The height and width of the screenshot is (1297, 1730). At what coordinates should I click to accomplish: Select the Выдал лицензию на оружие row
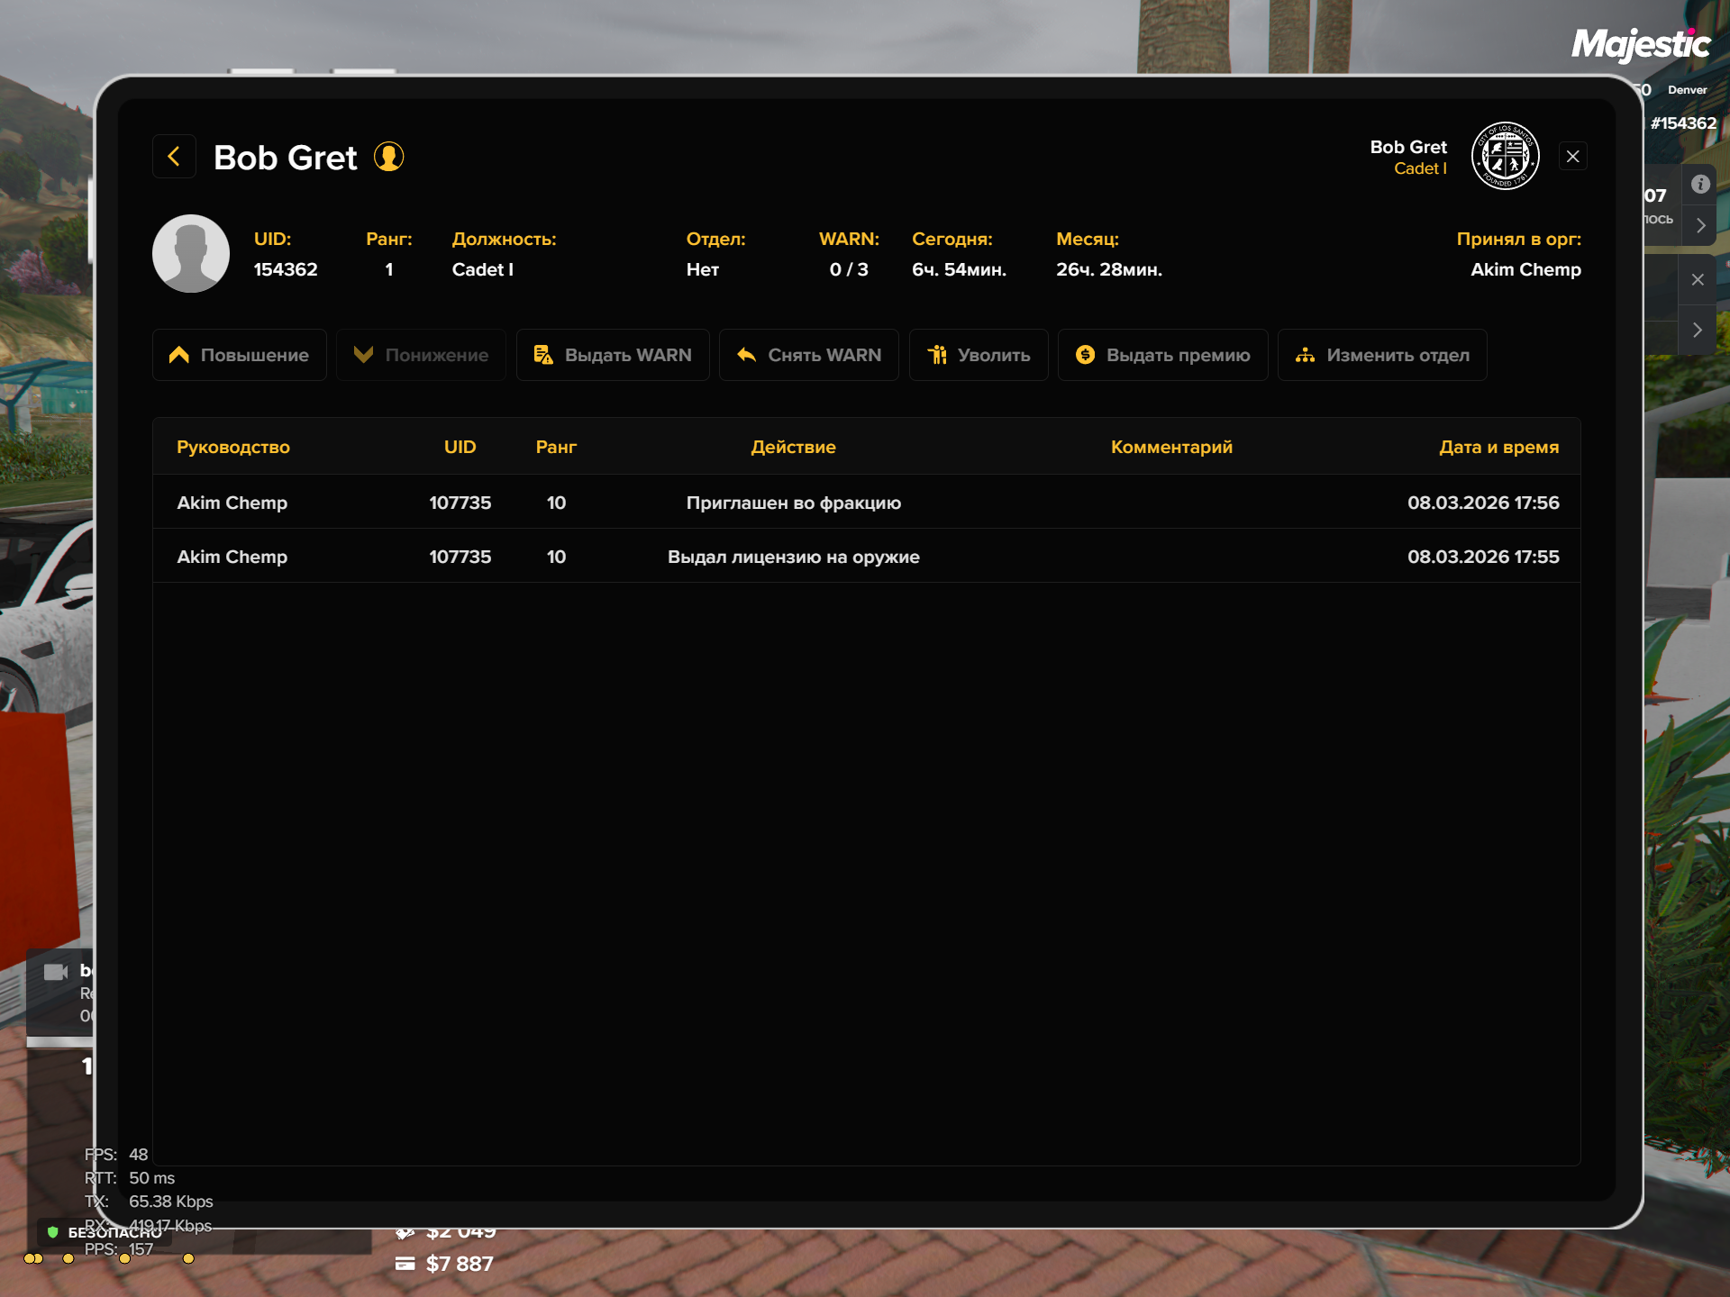tap(793, 557)
